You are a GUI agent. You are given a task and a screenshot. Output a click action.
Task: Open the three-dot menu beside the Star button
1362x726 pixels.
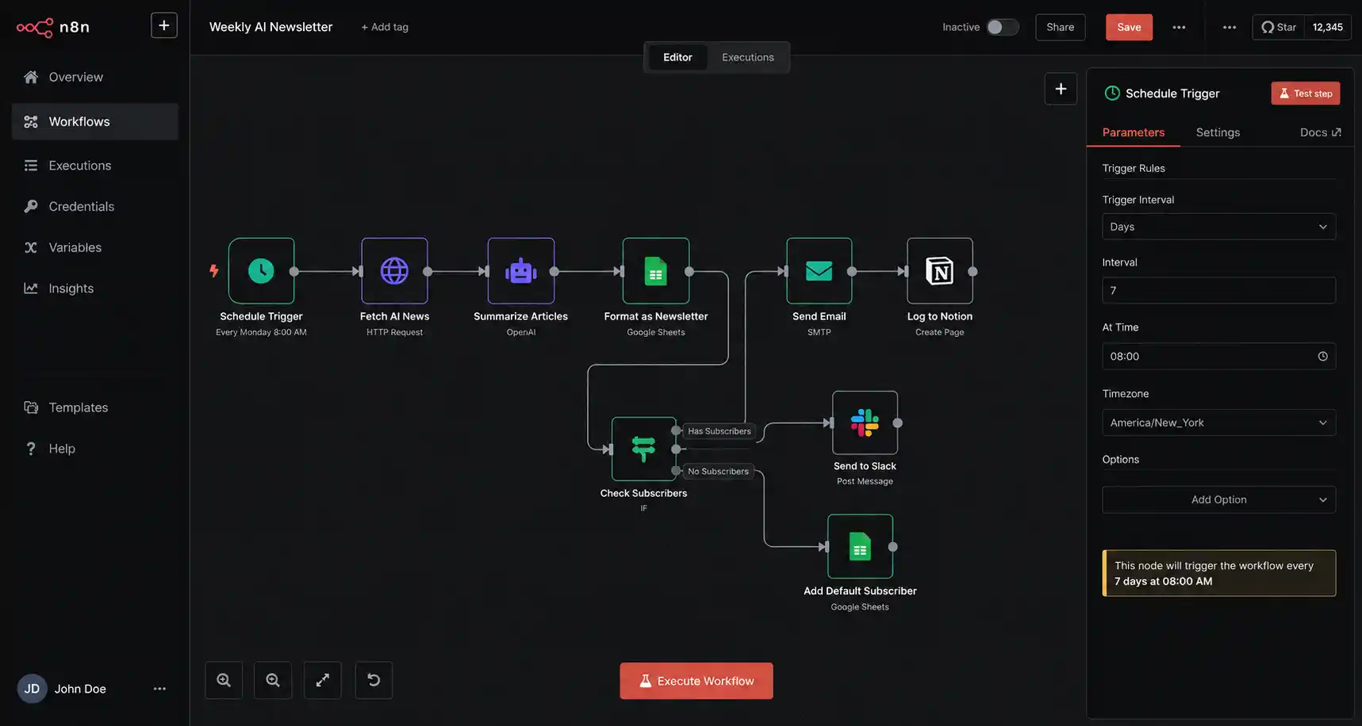(1230, 27)
